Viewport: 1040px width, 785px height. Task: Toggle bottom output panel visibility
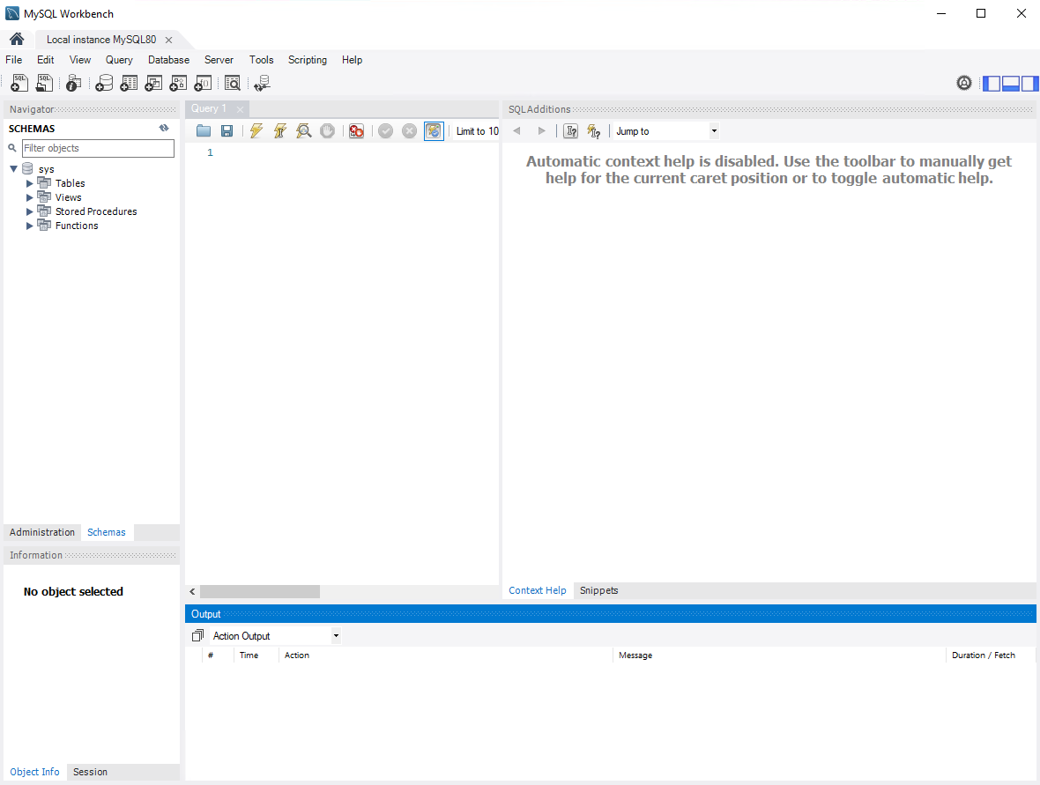[1010, 84]
